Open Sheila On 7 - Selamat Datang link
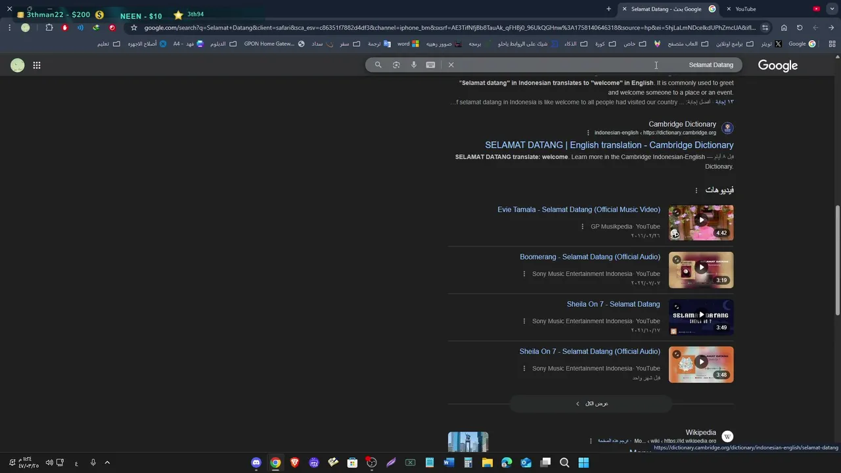This screenshot has width=841, height=473. click(614, 304)
